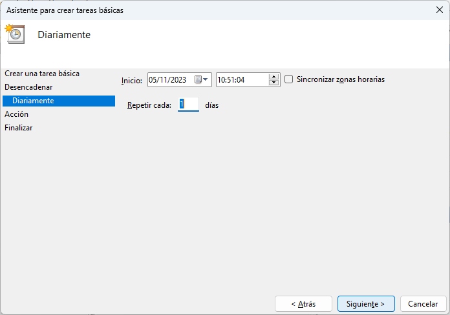Select Crear una tarea básica step
The width and height of the screenshot is (450, 315).
(42, 74)
